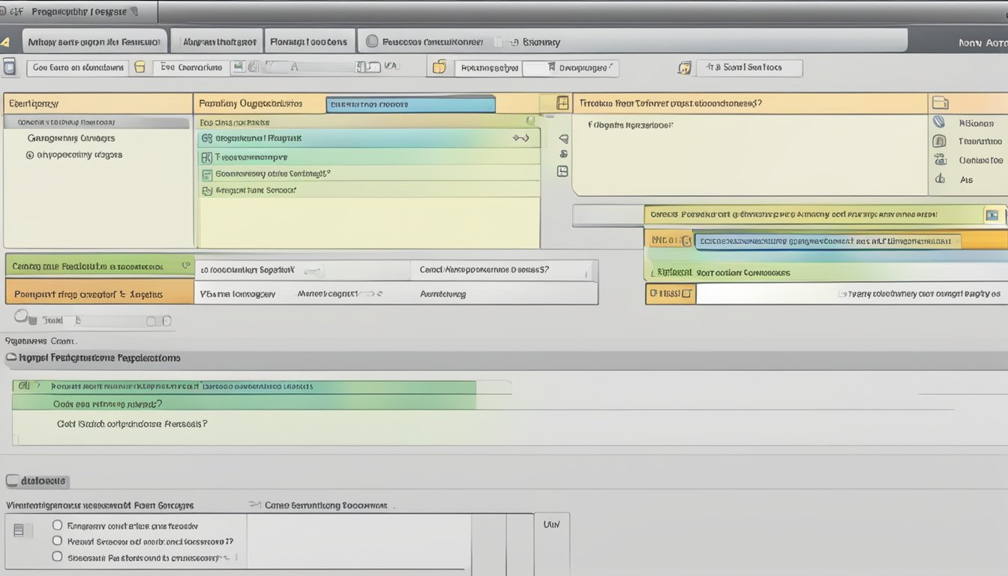Click the blue highlighted 'Dinsnatne rooeos' field
This screenshot has height=576, width=1008.
(x=410, y=105)
